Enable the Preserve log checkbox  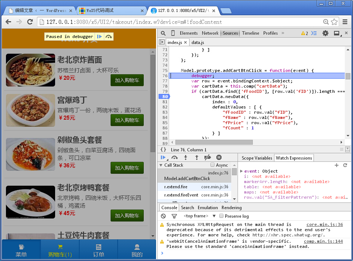coord(221,216)
